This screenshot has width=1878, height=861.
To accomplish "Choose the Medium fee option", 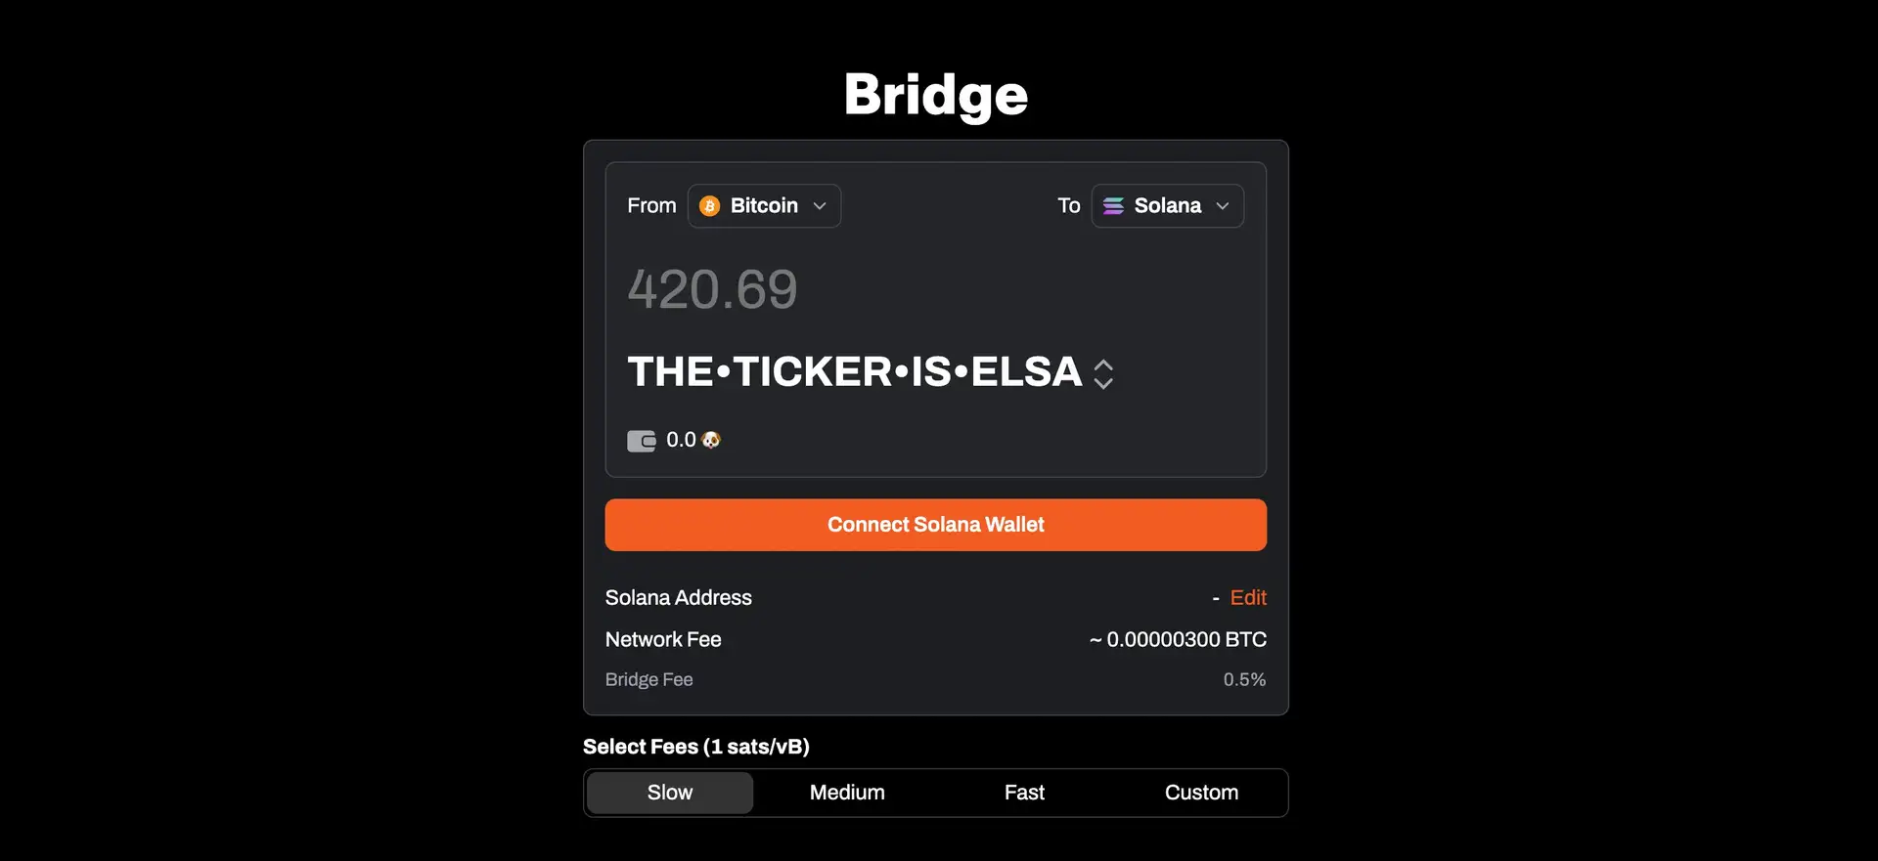I will pyautogui.click(x=847, y=793).
